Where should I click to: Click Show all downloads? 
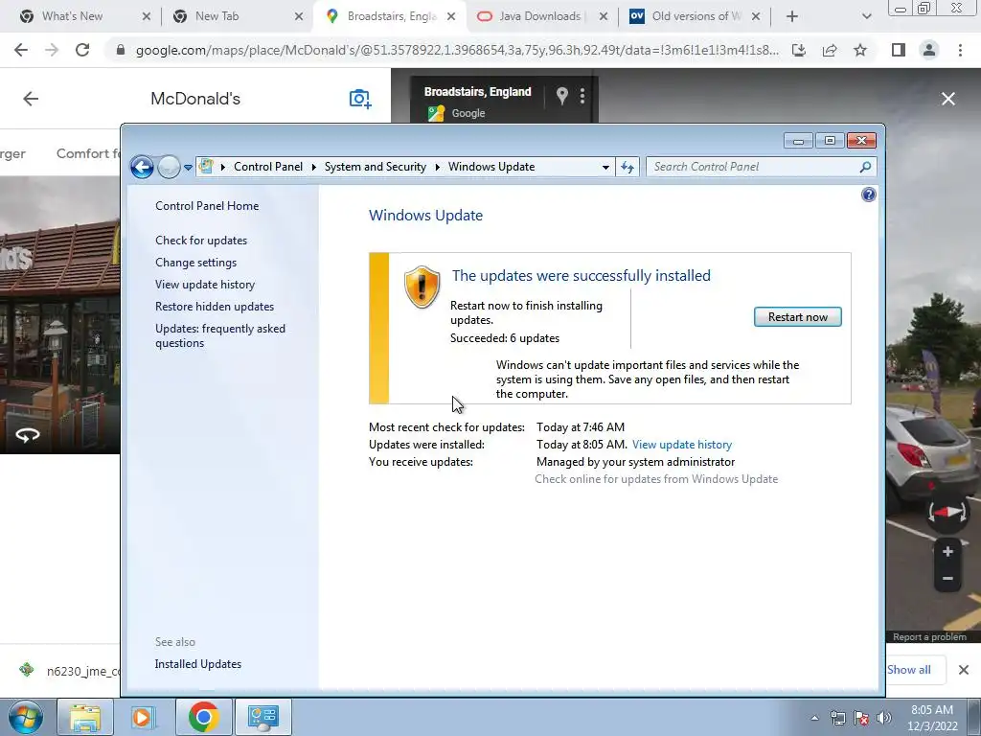(909, 670)
